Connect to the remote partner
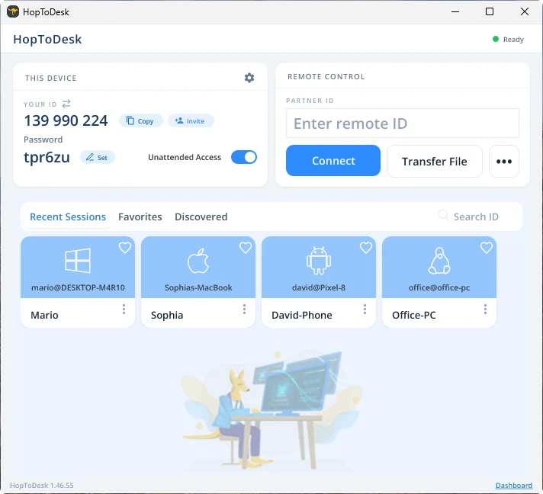Image resolution: width=543 pixels, height=494 pixels. pyautogui.click(x=333, y=161)
